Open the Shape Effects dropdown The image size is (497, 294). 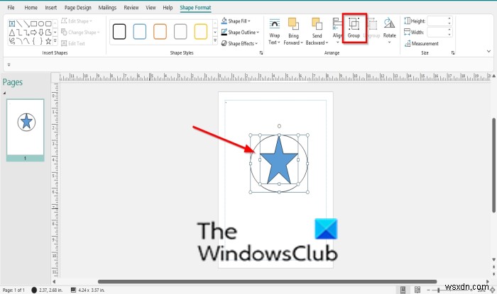240,43
